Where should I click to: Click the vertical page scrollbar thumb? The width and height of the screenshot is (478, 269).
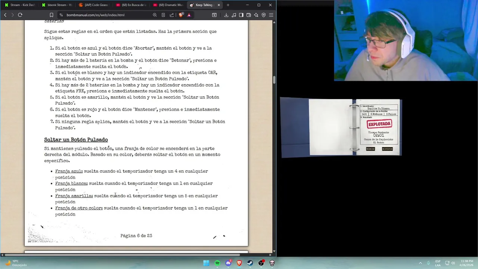pyautogui.click(x=274, y=80)
